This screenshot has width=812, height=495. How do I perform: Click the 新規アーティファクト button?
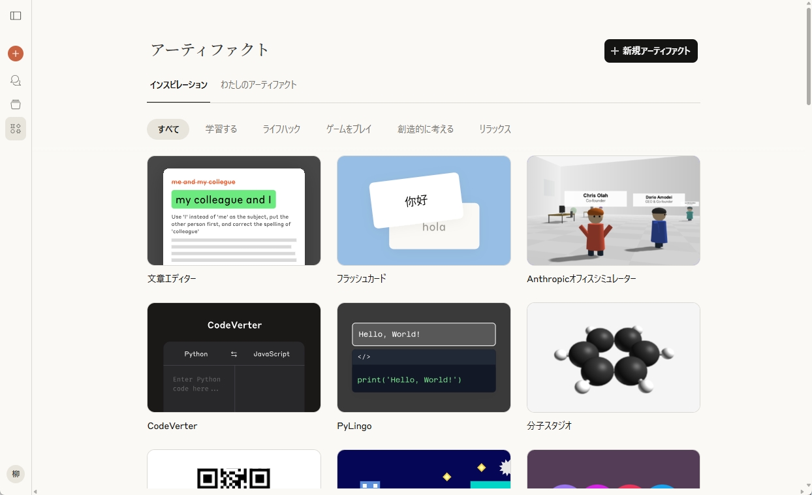[651, 51]
